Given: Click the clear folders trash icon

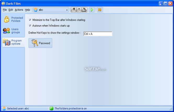Looking at the screenshot, I should point(84,10).
